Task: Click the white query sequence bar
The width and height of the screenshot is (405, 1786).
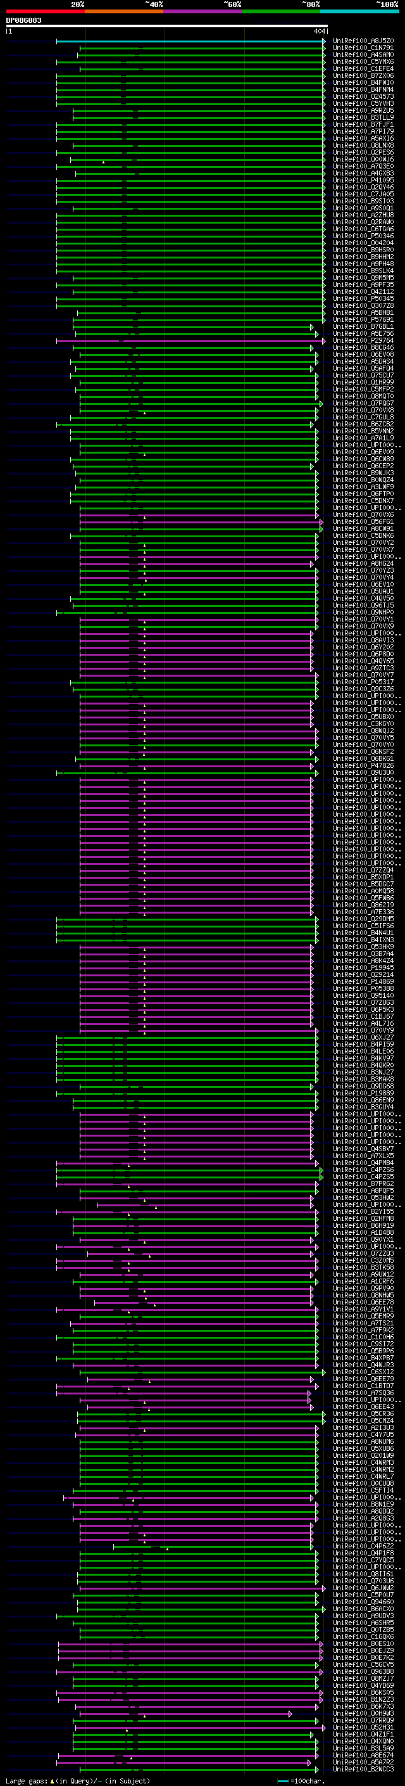Action: (x=167, y=27)
